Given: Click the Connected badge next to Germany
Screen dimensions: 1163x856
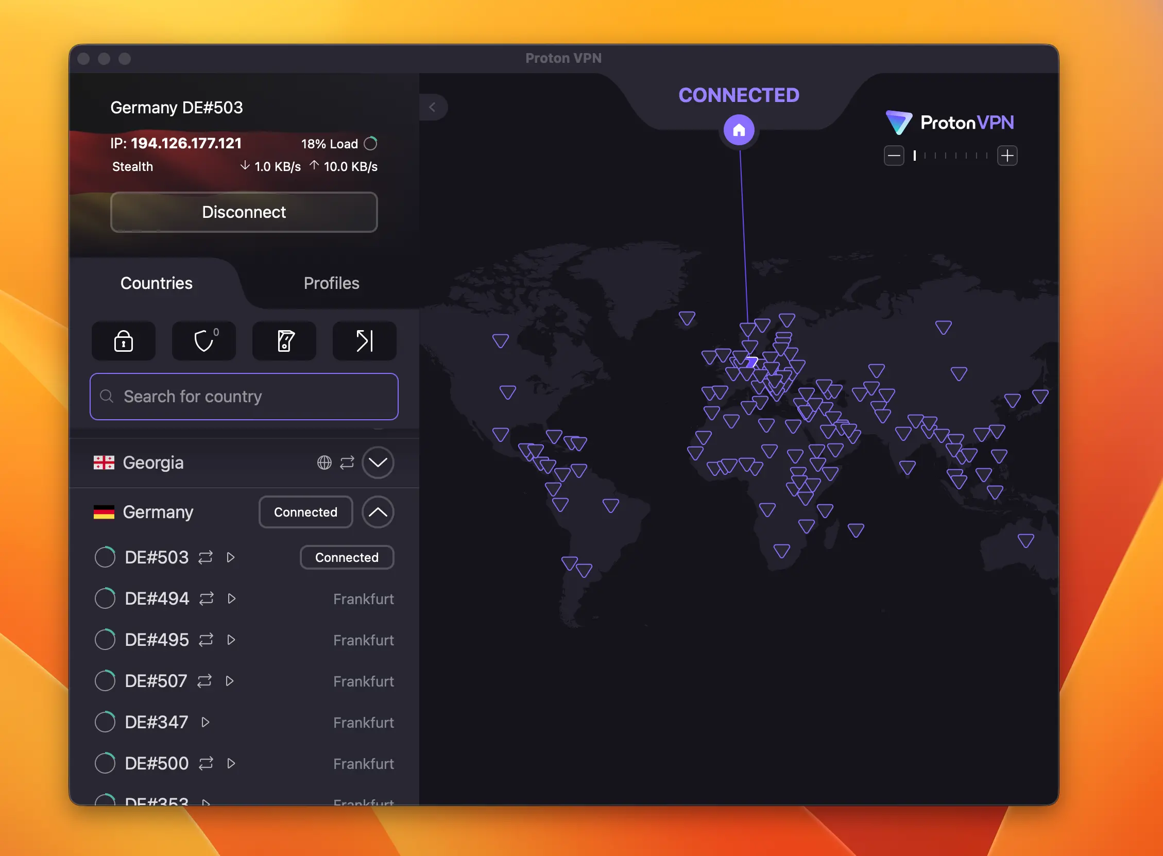Looking at the screenshot, I should pos(305,512).
